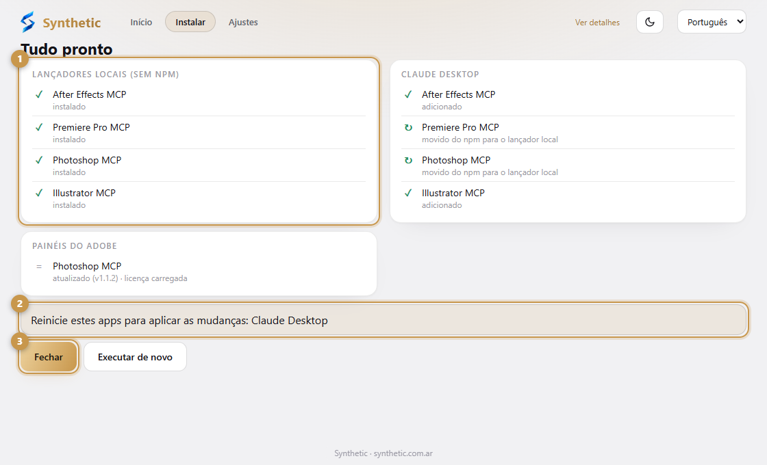
Task: Click the "Synthetic · synthetic.com.ar" footer text
Action: point(383,453)
